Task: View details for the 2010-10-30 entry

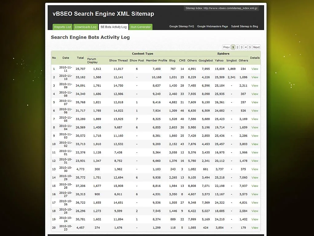Action: (255, 169)
